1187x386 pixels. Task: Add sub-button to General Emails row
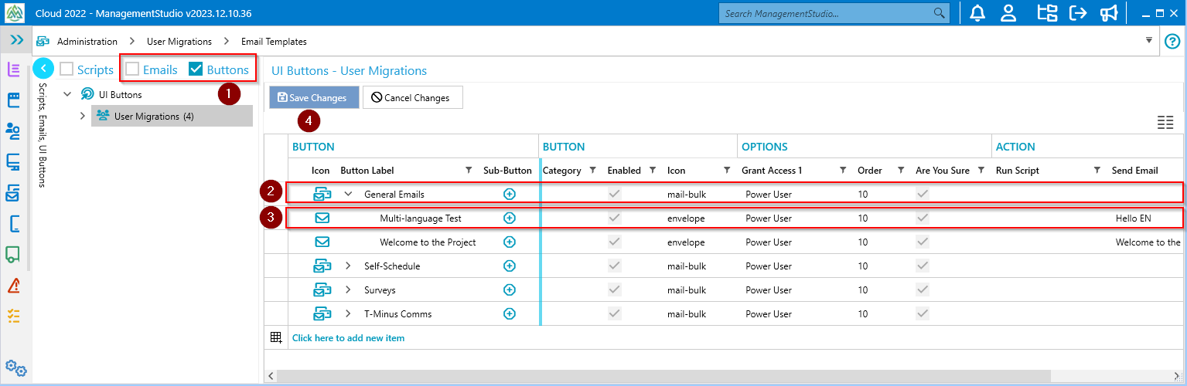[x=509, y=195]
